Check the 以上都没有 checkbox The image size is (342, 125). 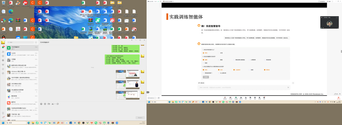(218, 73)
